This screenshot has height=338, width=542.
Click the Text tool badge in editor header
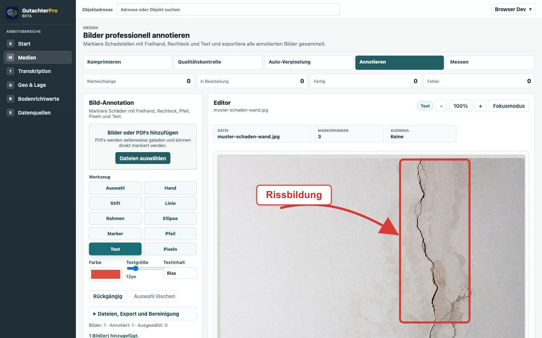click(x=425, y=106)
